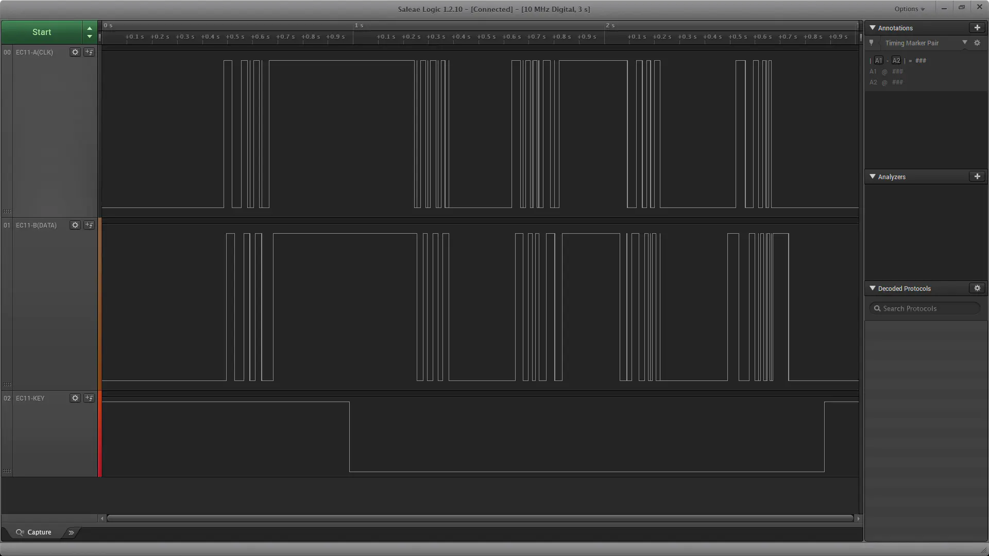The image size is (989, 556).
Task: Click the horizontal timeline scrollbar
Action: click(480, 518)
